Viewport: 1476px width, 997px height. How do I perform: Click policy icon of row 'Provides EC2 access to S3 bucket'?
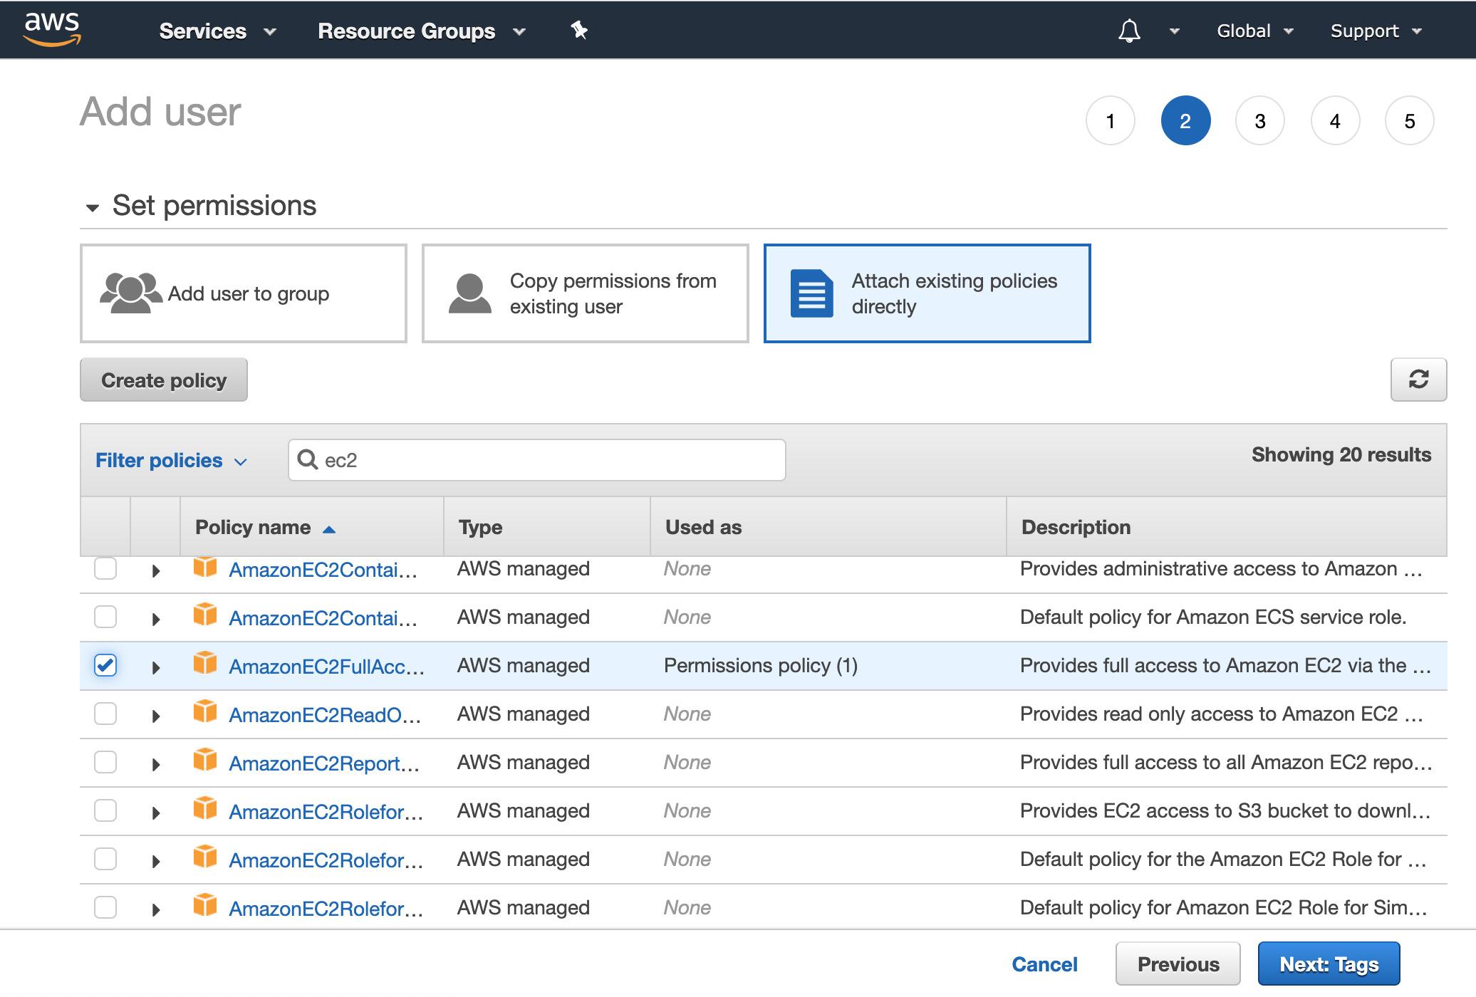pos(205,808)
